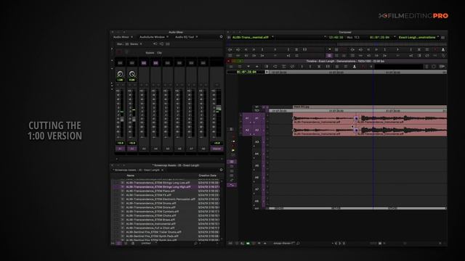Viewport: 465px width, 261px height.
Task: Click the A3 channel button in mixer
Action: click(144, 149)
